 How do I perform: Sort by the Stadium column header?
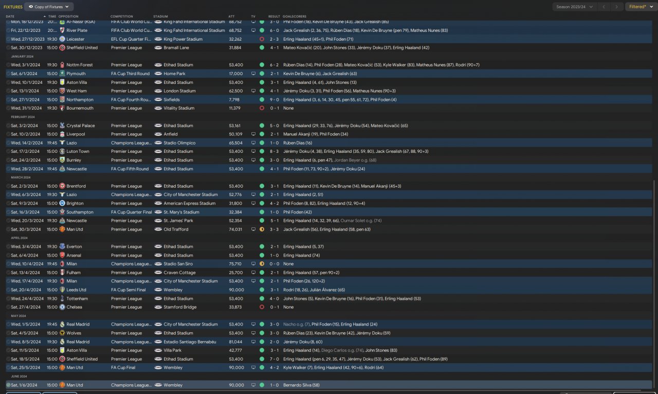click(160, 16)
